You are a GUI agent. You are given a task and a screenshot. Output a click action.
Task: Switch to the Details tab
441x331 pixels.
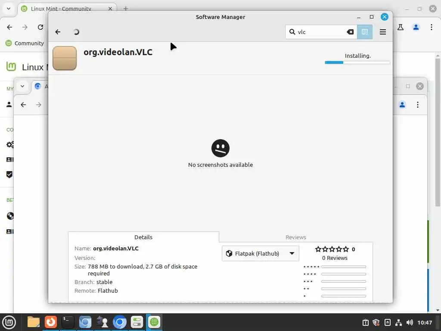coord(143,237)
